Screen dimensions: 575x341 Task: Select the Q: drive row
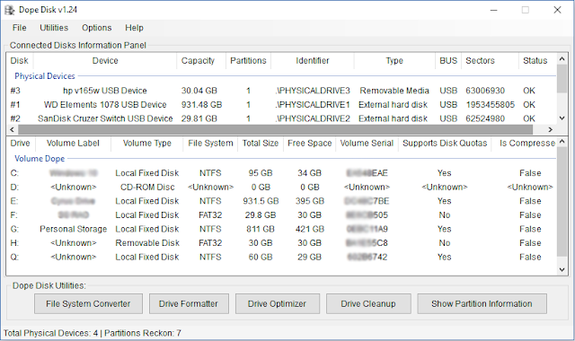(281, 257)
